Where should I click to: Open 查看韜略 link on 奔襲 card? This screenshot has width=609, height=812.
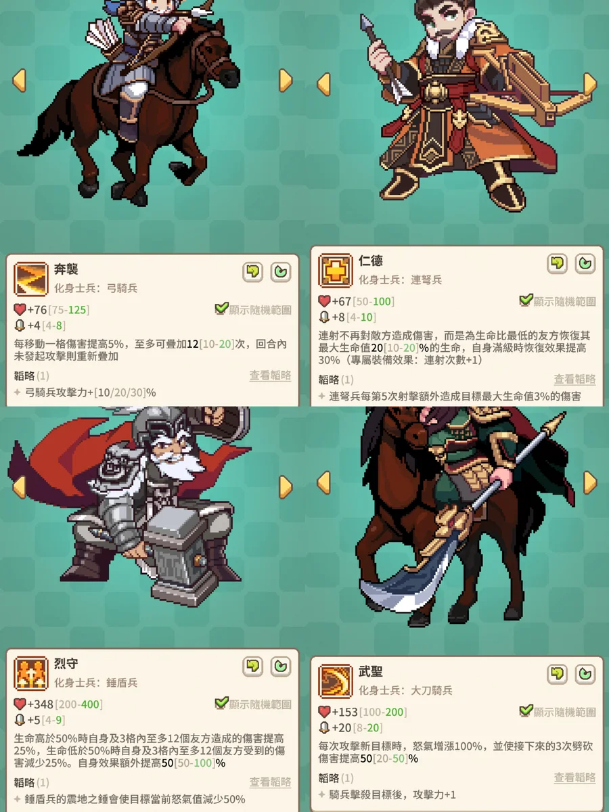(x=270, y=376)
